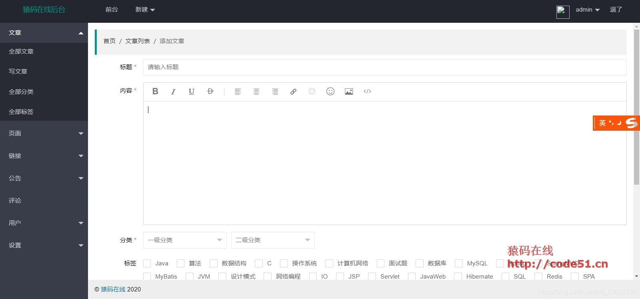Tick the C tag checkbox
The width and height of the screenshot is (640, 299).
(x=259, y=263)
